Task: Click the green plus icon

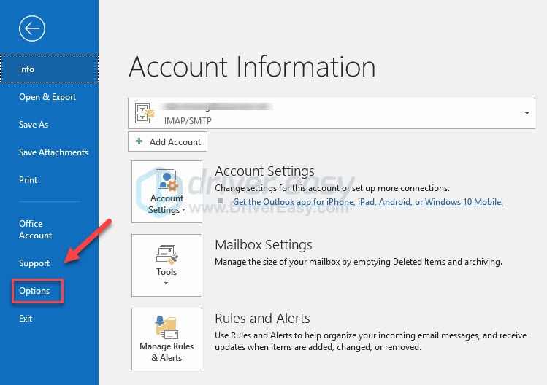Action: [139, 141]
